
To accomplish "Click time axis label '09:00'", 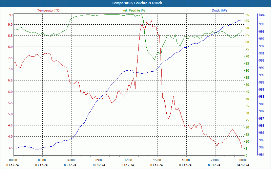I will [99, 160].
